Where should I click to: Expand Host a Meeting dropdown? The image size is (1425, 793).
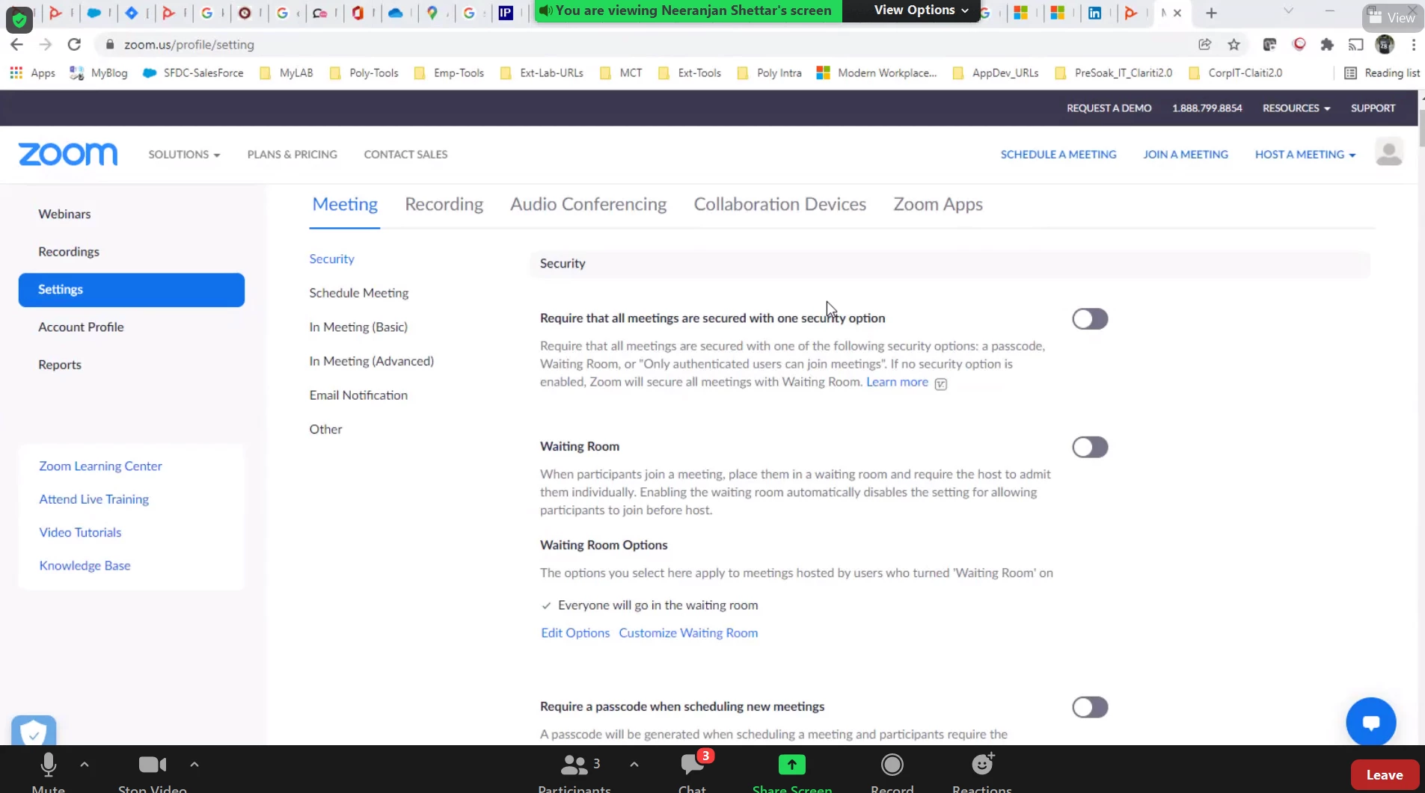click(1305, 154)
